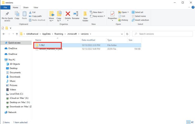
Task: Collapse the ribbon with the chevron
Action: point(189,7)
